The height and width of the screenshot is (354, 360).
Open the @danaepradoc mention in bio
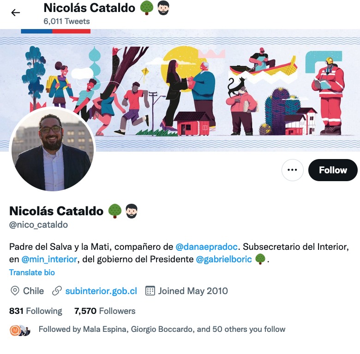206,247
